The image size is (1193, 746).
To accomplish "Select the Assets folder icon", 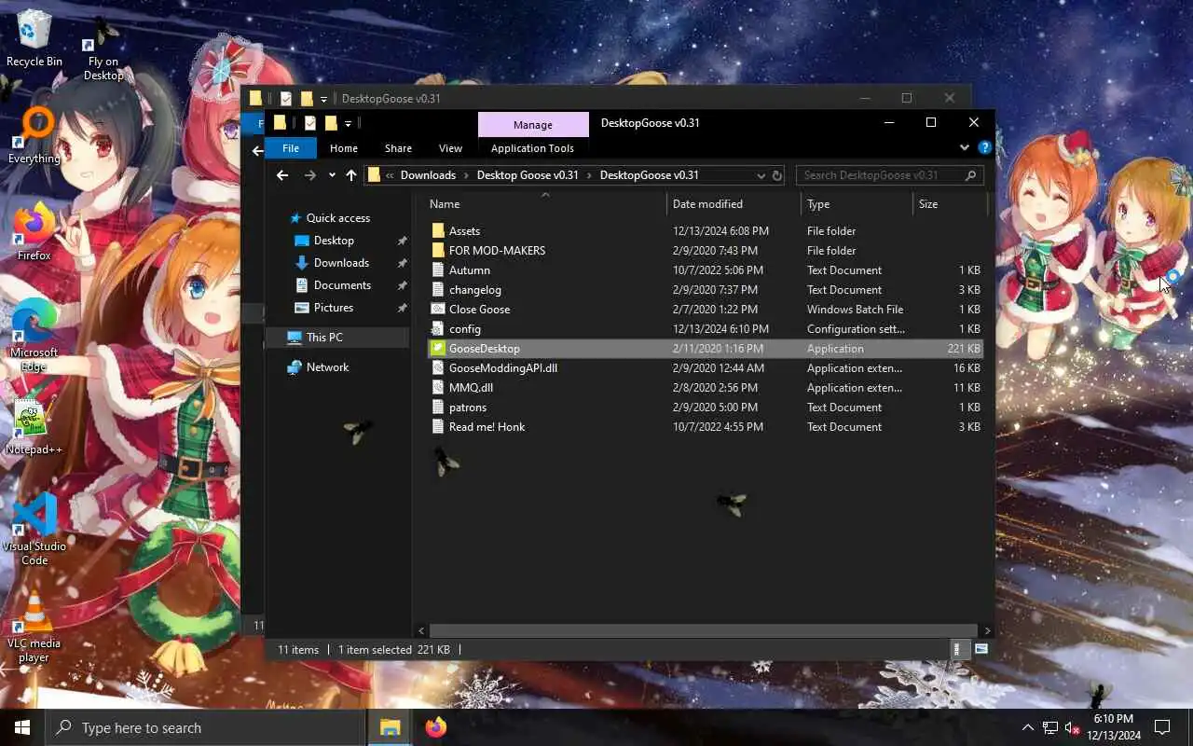I will [x=438, y=230].
